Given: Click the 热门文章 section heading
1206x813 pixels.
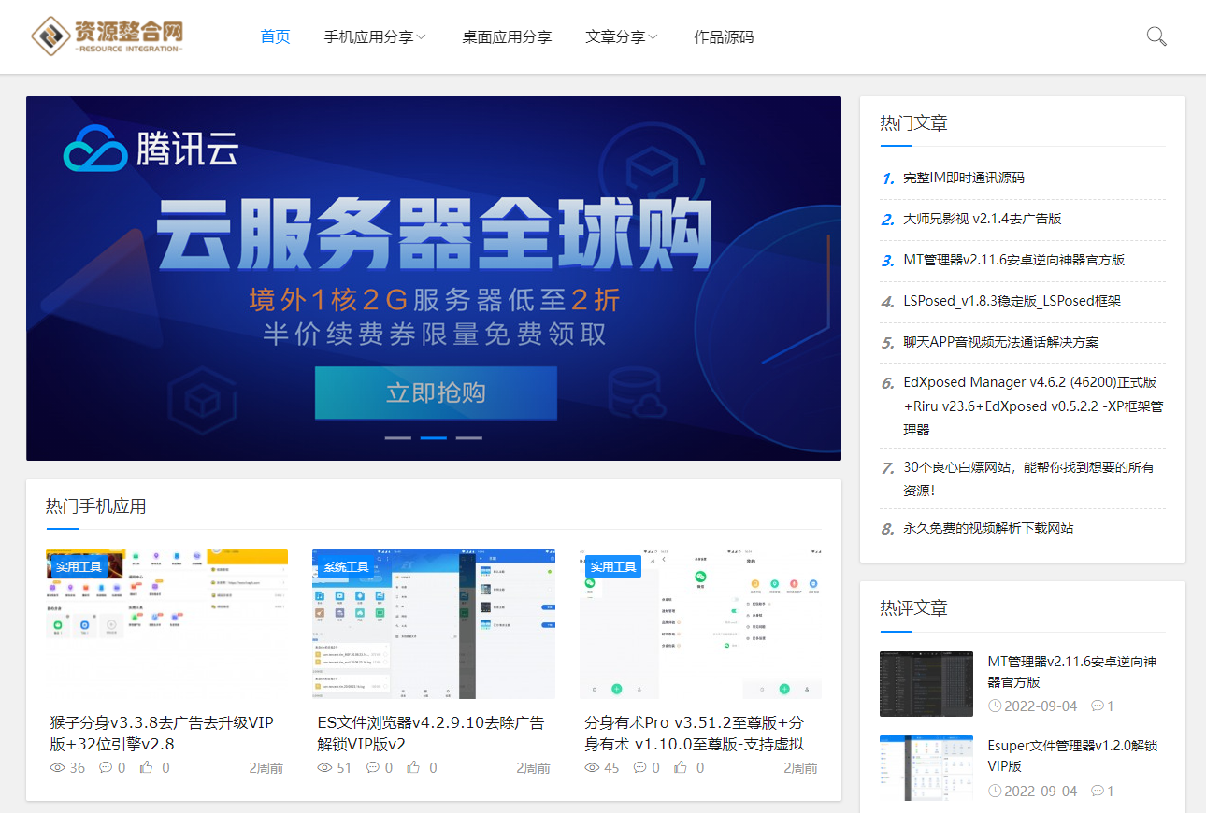Looking at the screenshot, I should click(x=913, y=122).
